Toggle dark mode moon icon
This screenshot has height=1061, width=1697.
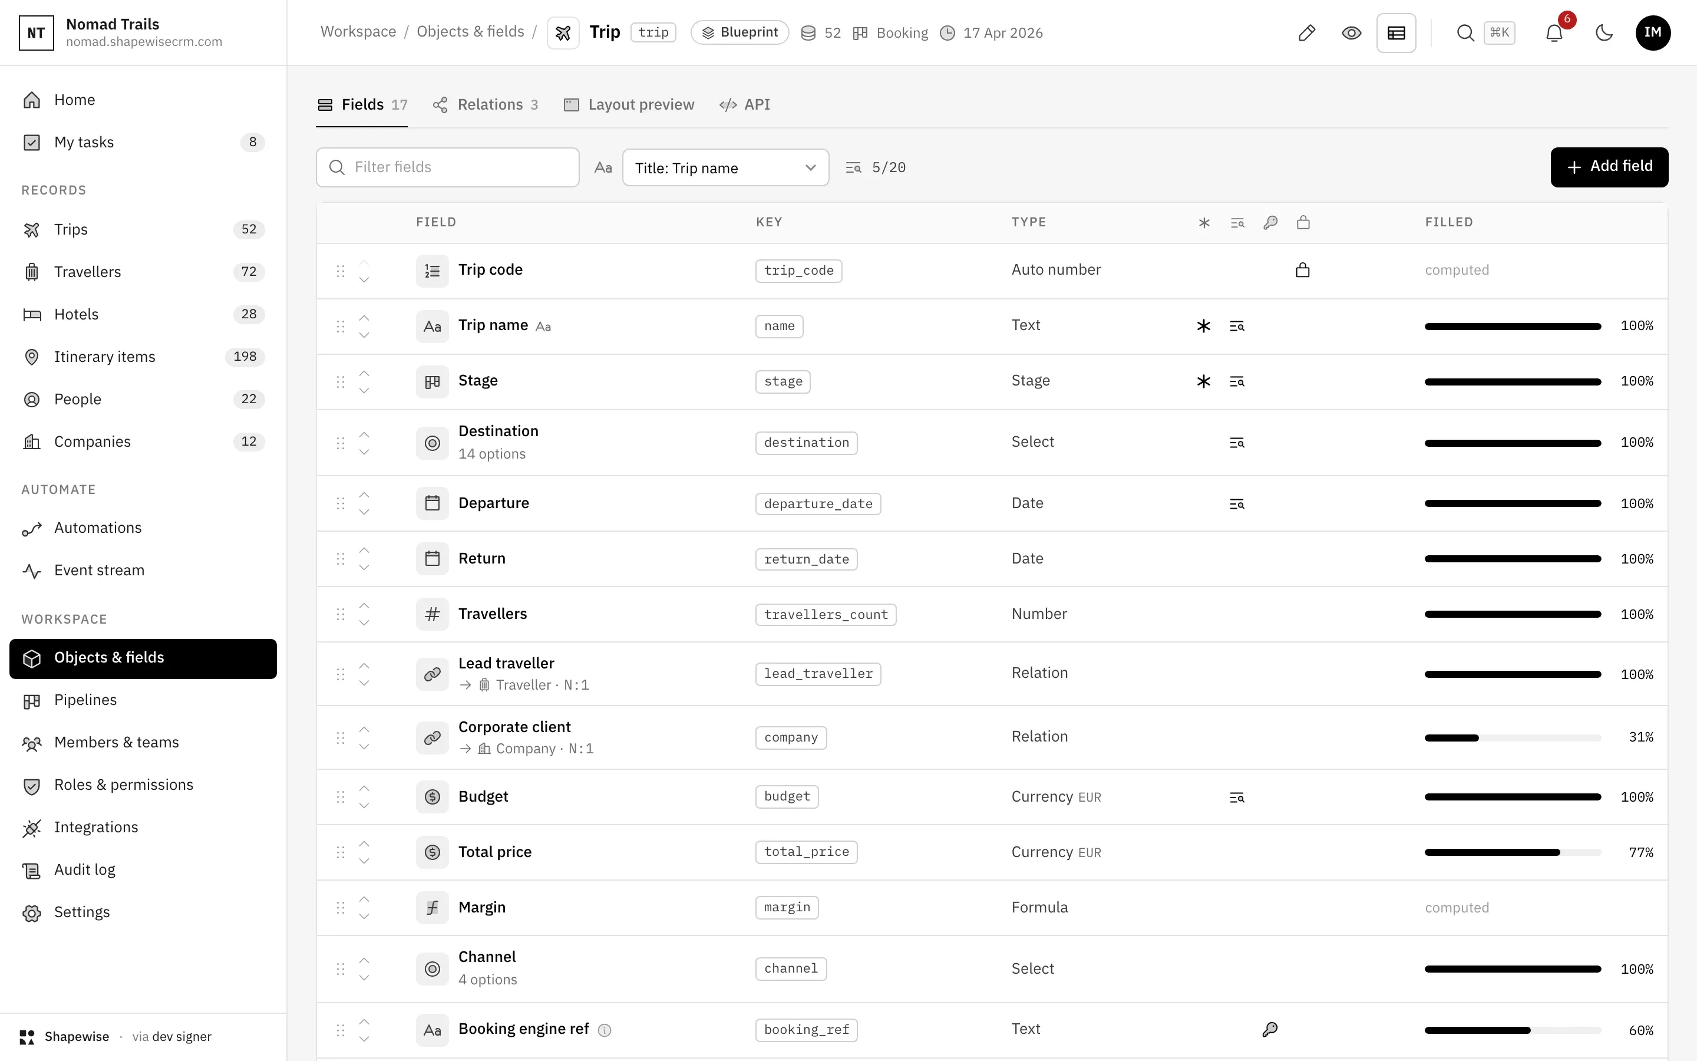tap(1604, 33)
